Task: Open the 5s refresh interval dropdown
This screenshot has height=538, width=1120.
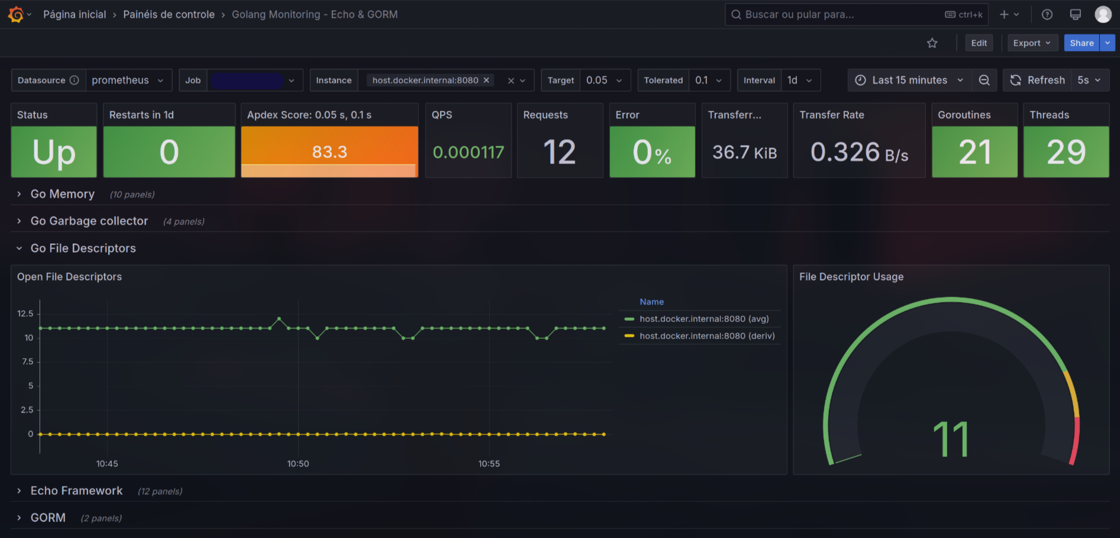Action: click(x=1090, y=80)
